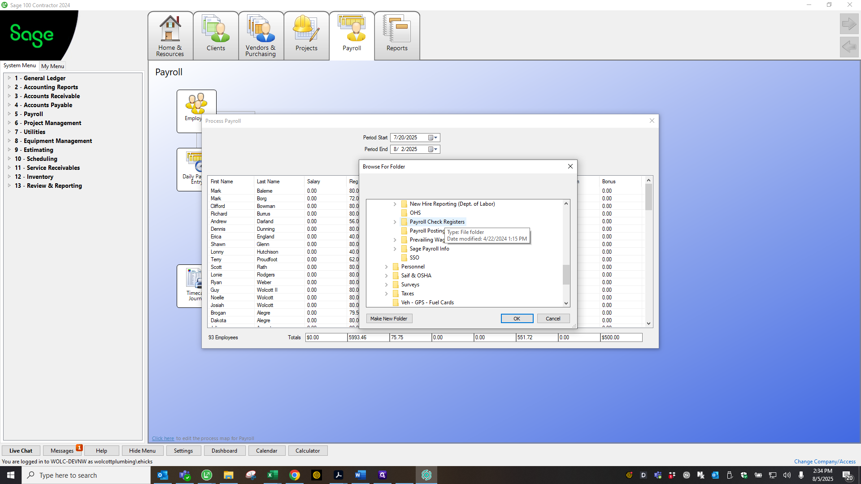Click the Windows Start button
Image resolution: width=861 pixels, height=484 pixels.
(x=11, y=475)
